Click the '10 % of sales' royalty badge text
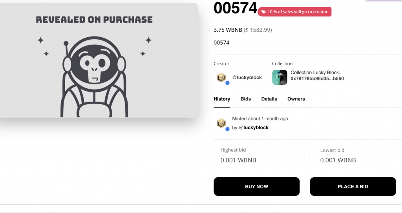 (x=298, y=12)
